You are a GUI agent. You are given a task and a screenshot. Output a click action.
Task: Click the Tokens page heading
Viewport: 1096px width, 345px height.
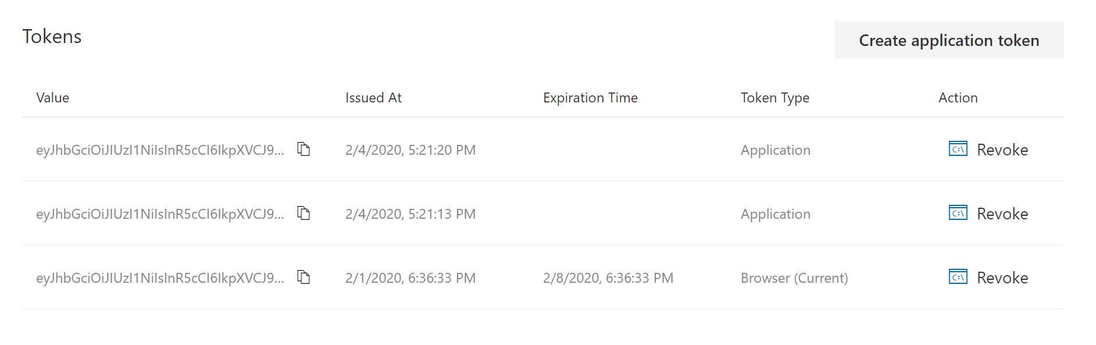[x=52, y=36]
